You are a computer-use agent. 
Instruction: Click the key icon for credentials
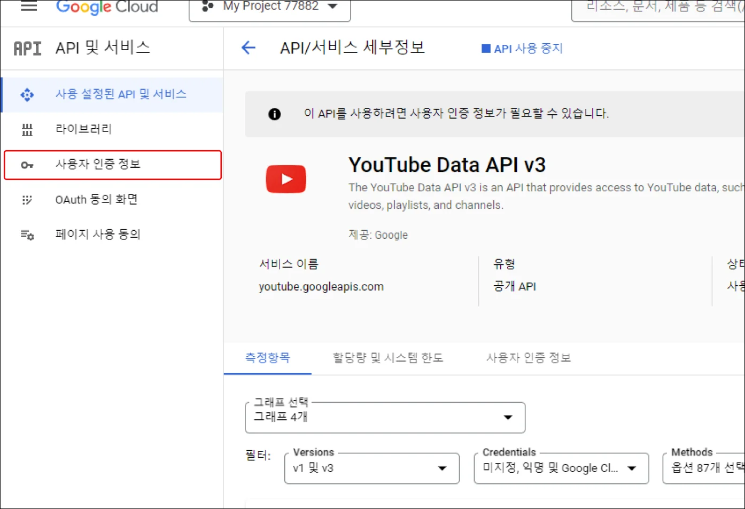click(27, 165)
